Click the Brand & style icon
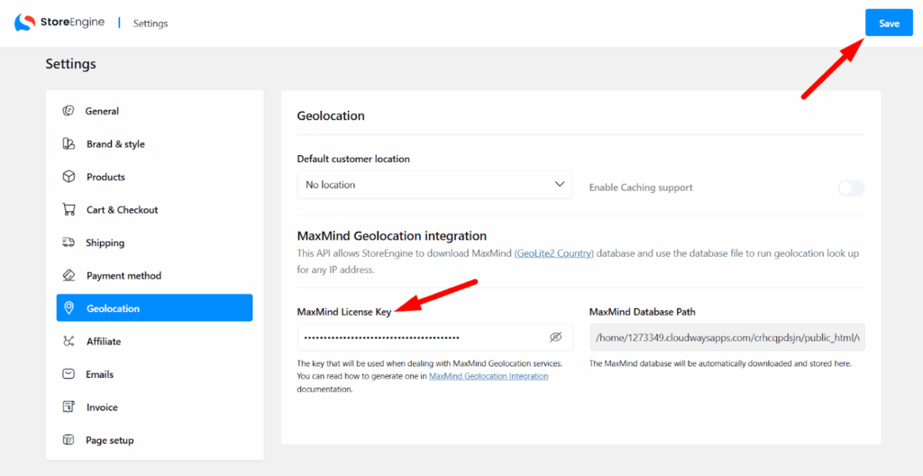923x476 pixels. (69, 144)
